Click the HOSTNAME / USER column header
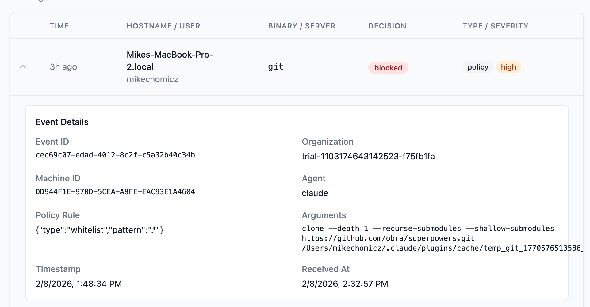 tap(163, 26)
